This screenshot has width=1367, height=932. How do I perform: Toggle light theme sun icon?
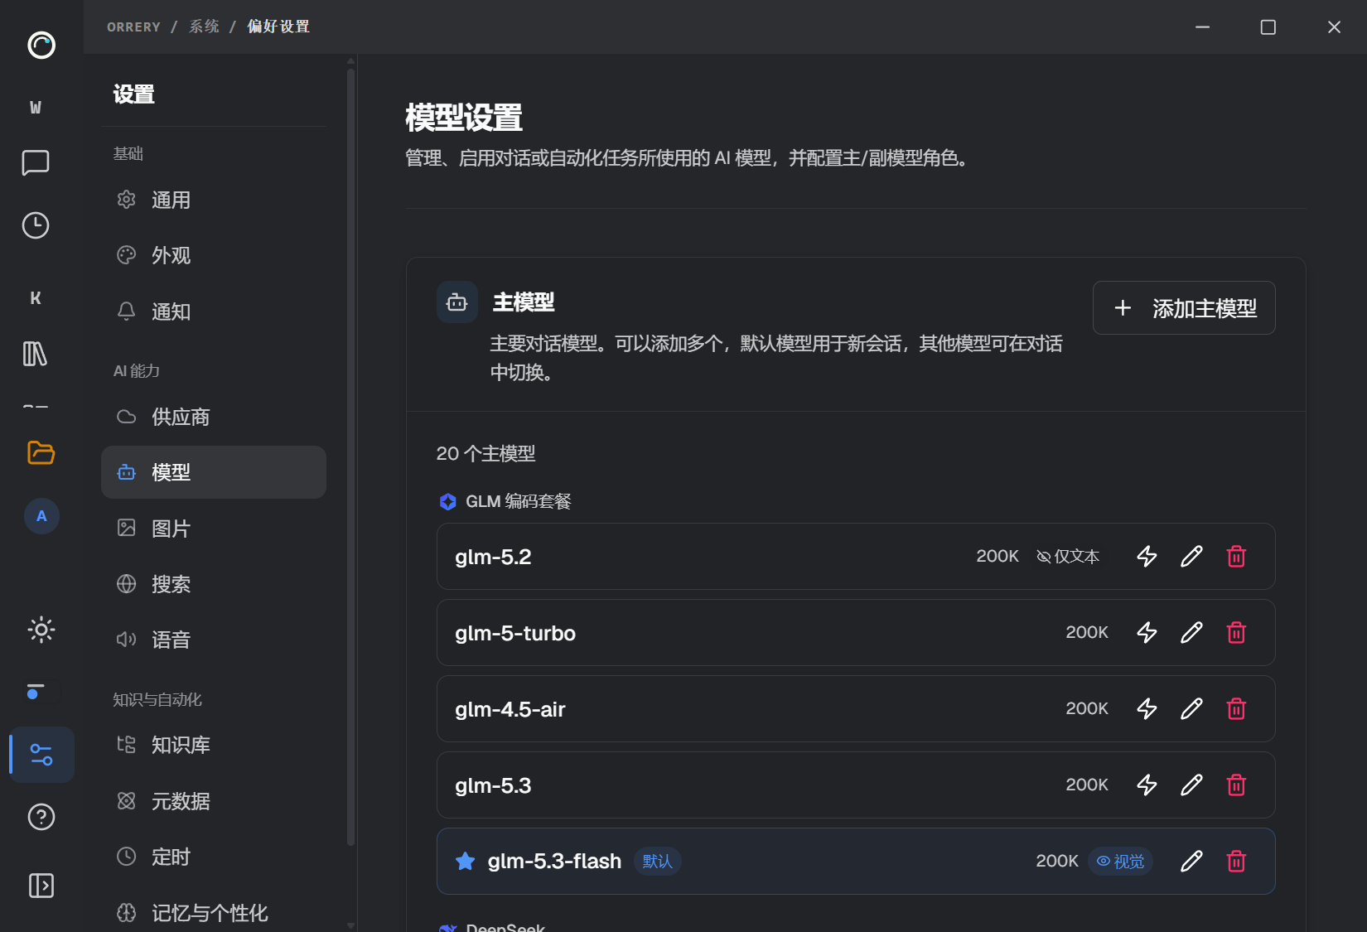pos(41,630)
